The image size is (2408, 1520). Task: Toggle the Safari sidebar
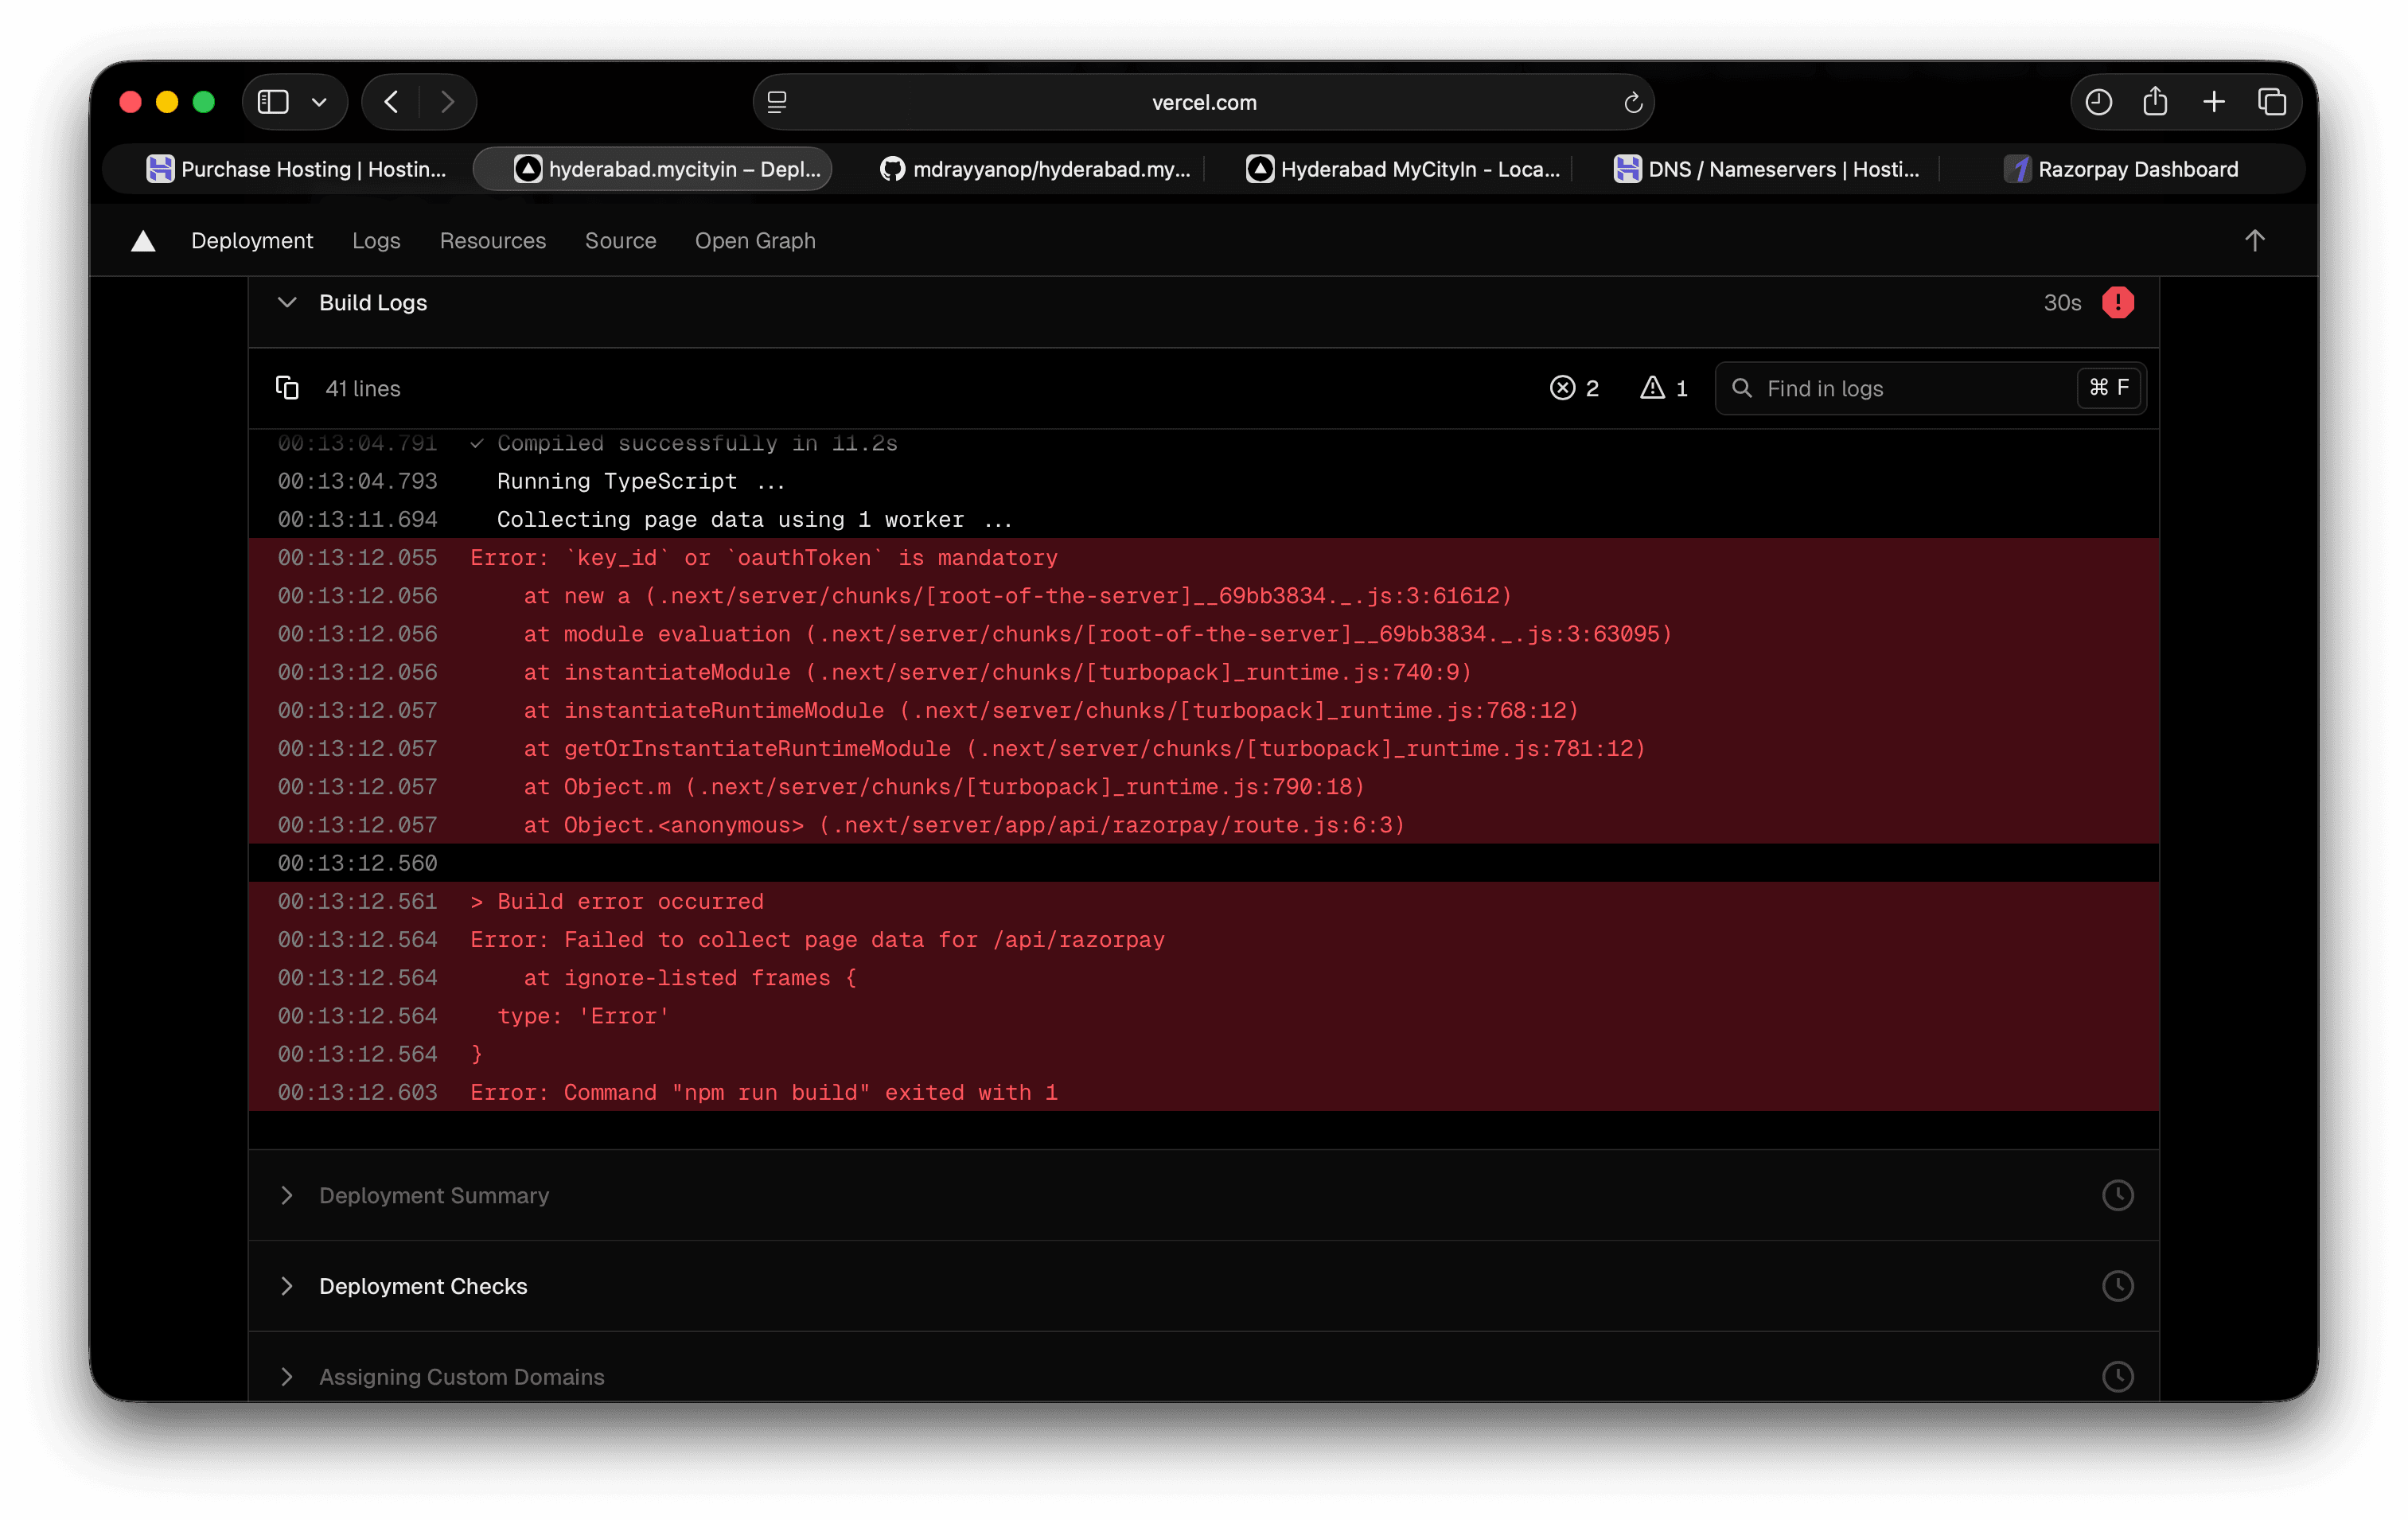click(x=273, y=102)
